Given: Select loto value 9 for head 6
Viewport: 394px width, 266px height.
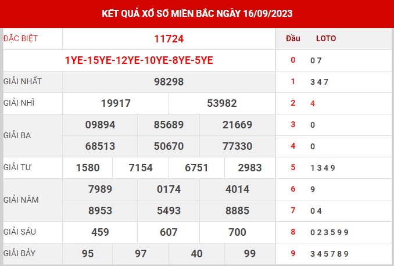Looking at the screenshot, I should 313,189.
